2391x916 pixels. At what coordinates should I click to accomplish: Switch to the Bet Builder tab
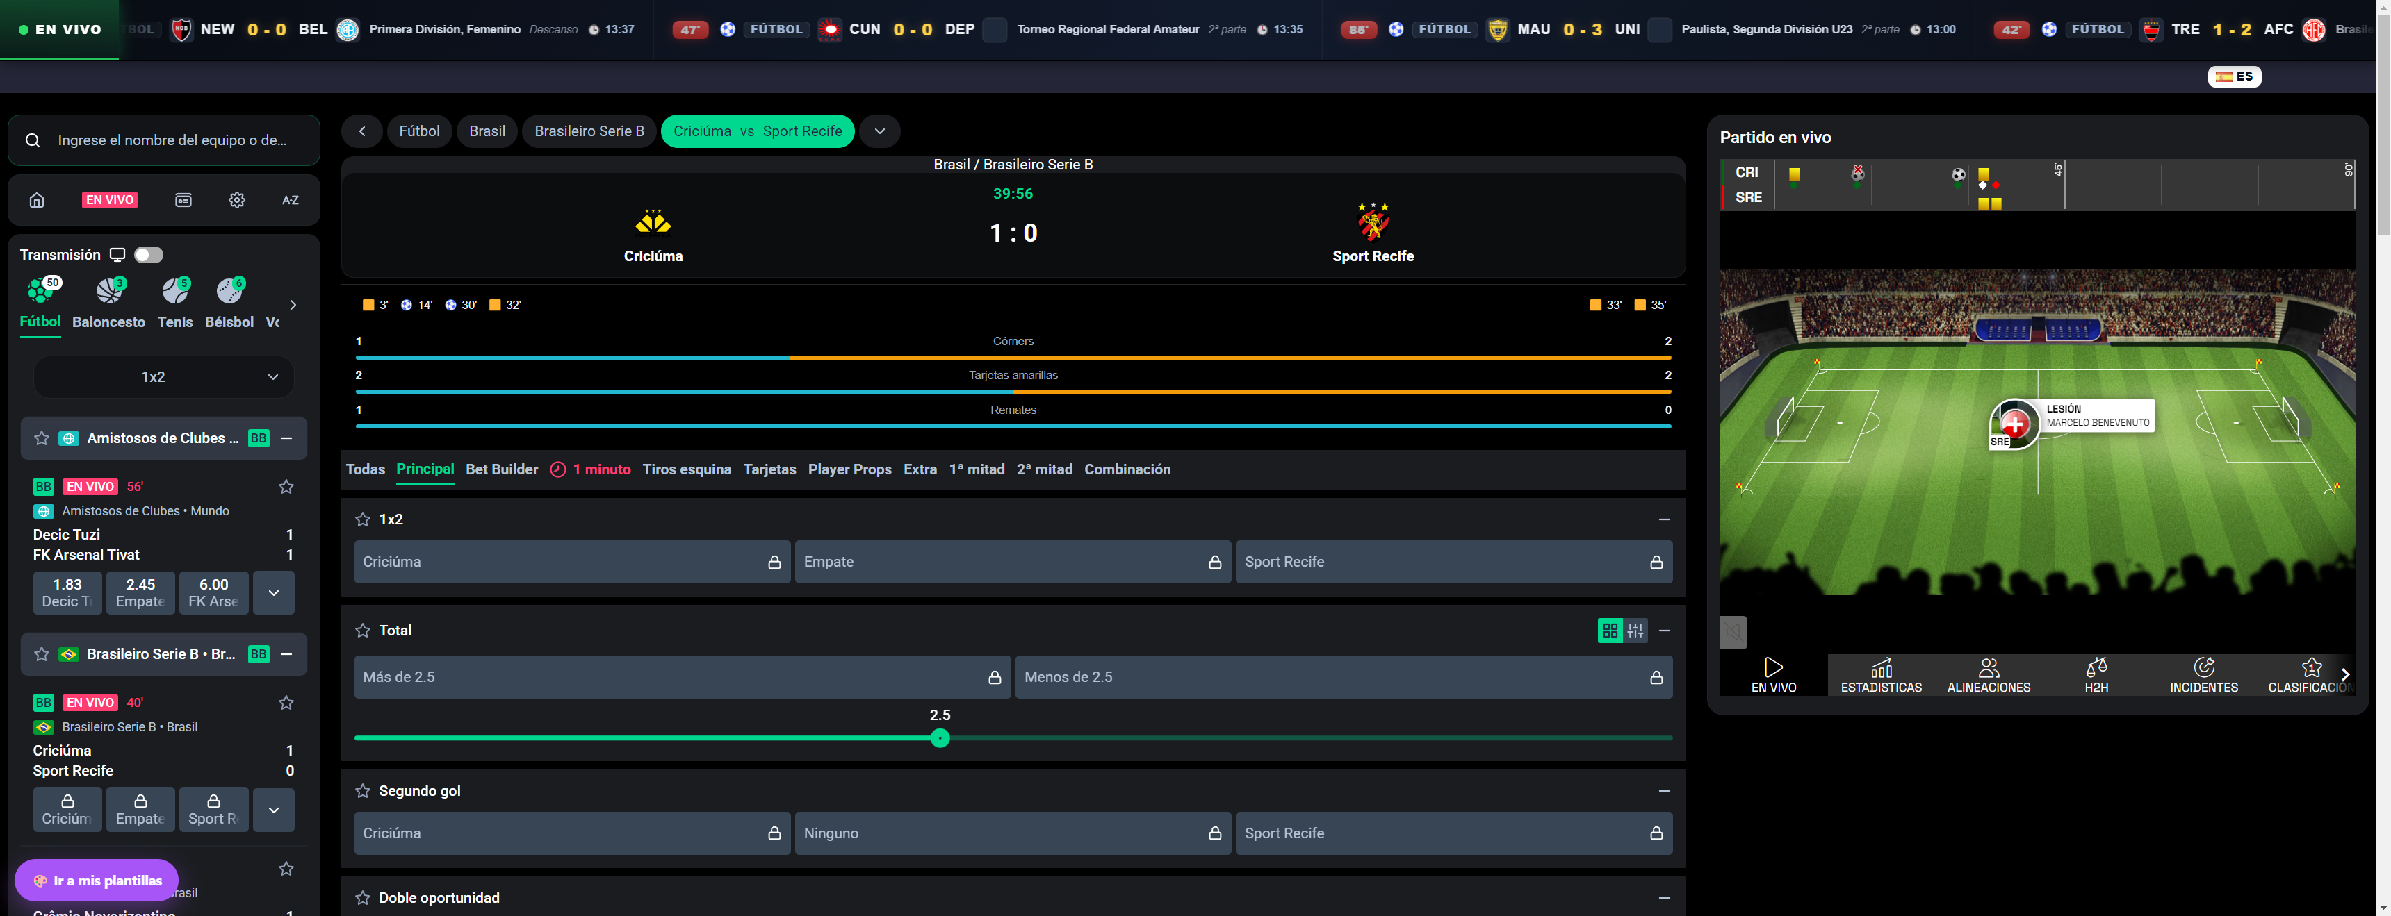502,470
